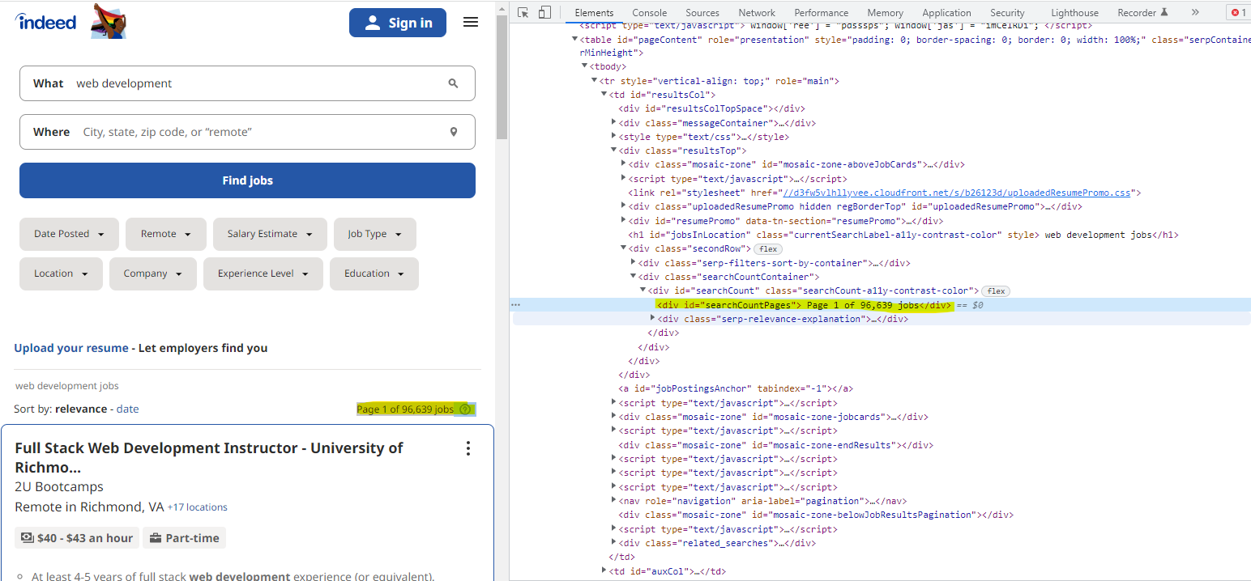
Task: Click the help icon next to job count
Action: tap(464, 409)
